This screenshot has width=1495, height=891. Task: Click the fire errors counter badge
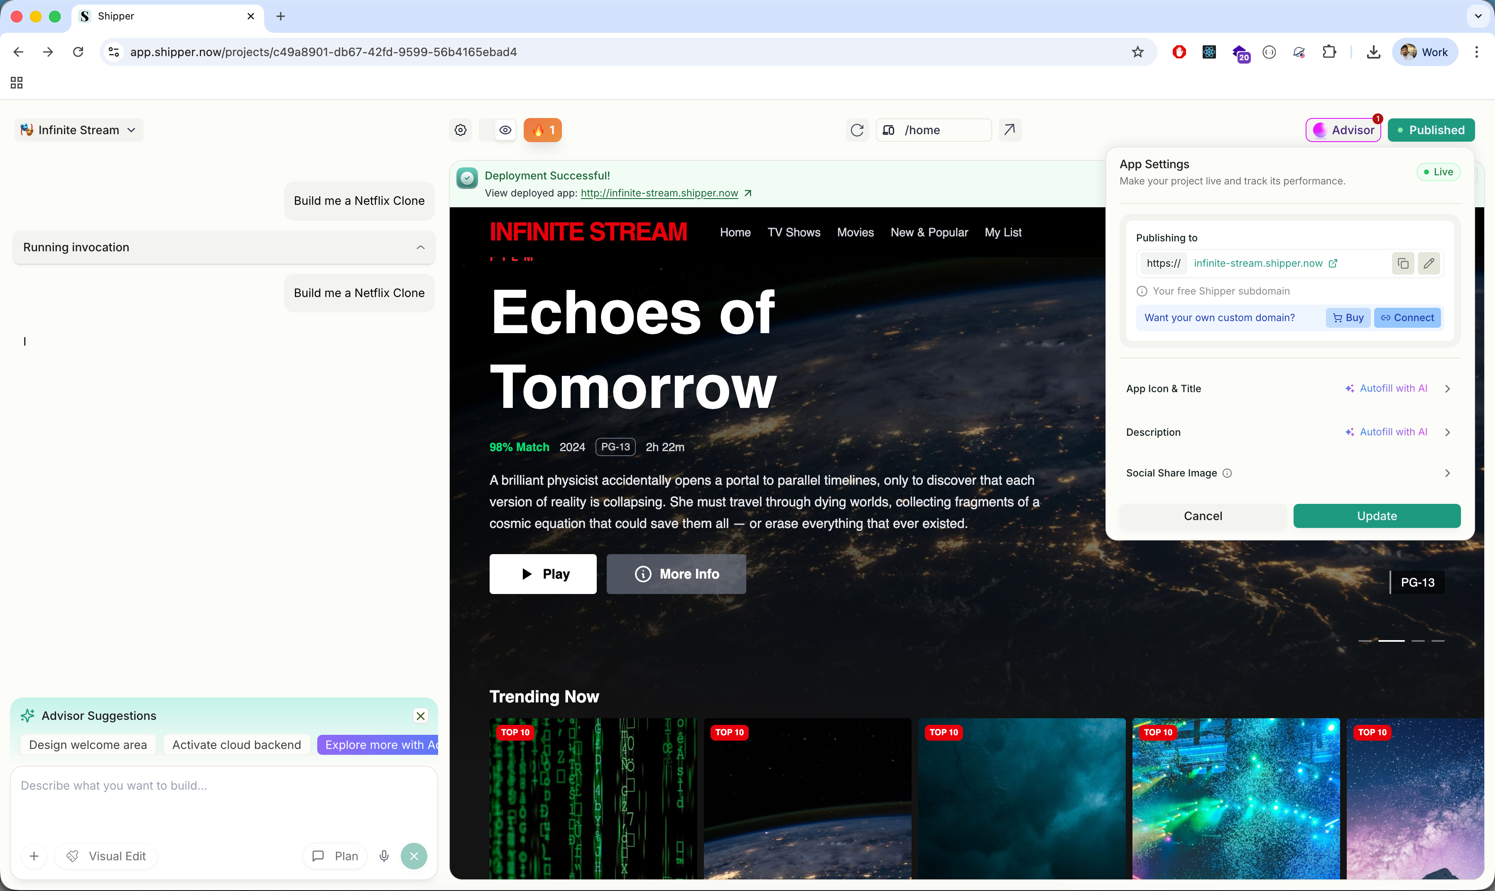(542, 130)
